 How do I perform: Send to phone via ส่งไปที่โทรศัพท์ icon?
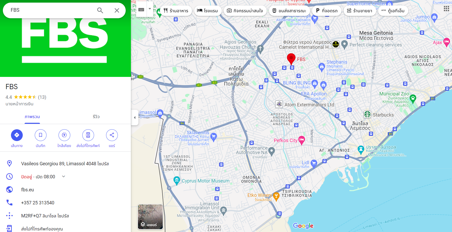[x=88, y=135]
